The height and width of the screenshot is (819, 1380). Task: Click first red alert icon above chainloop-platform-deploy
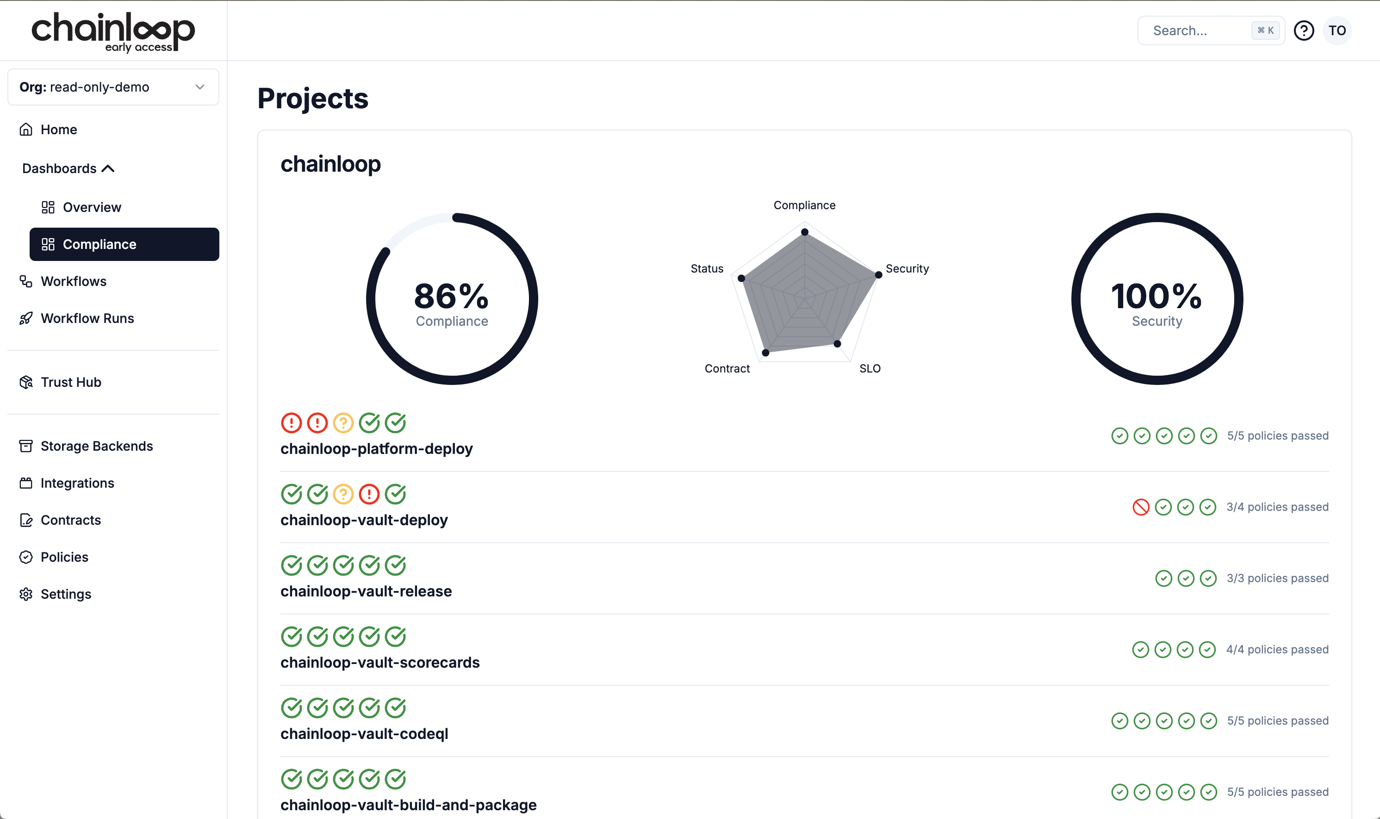(291, 423)
